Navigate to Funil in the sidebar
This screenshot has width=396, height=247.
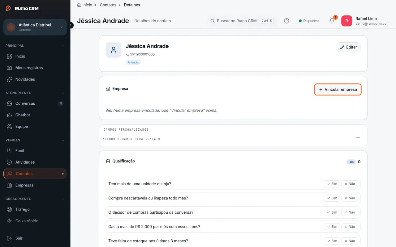[x=35, y=151]
